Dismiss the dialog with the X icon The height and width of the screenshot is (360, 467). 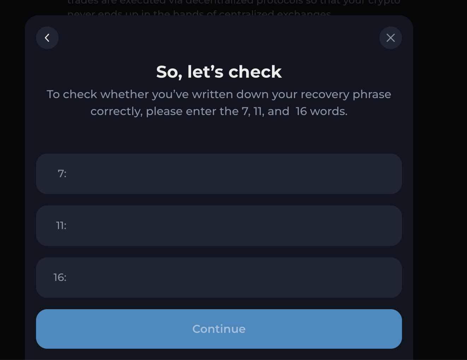click(390, 38)
